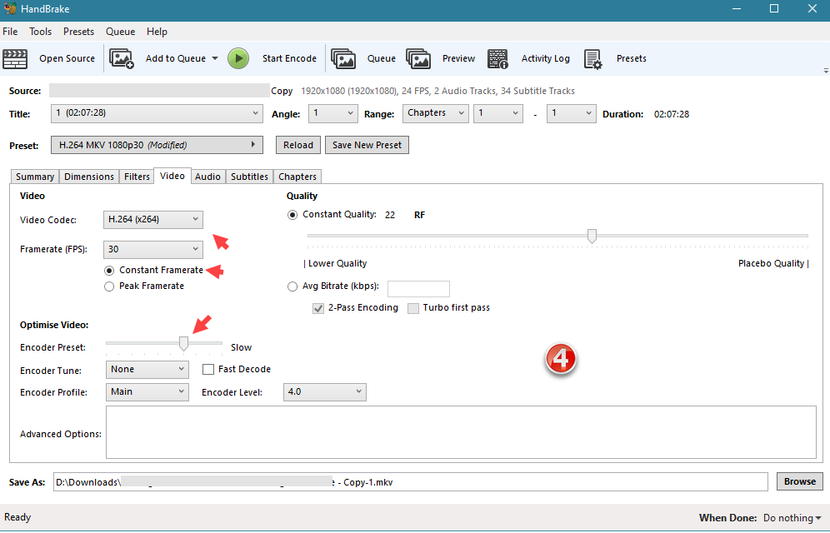Choose the Constant Quality radio option

pyautogui.click(x=292, y=215)
